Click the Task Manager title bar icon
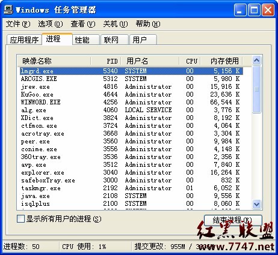Screen dimensions: 278x255 click(8, 10)
